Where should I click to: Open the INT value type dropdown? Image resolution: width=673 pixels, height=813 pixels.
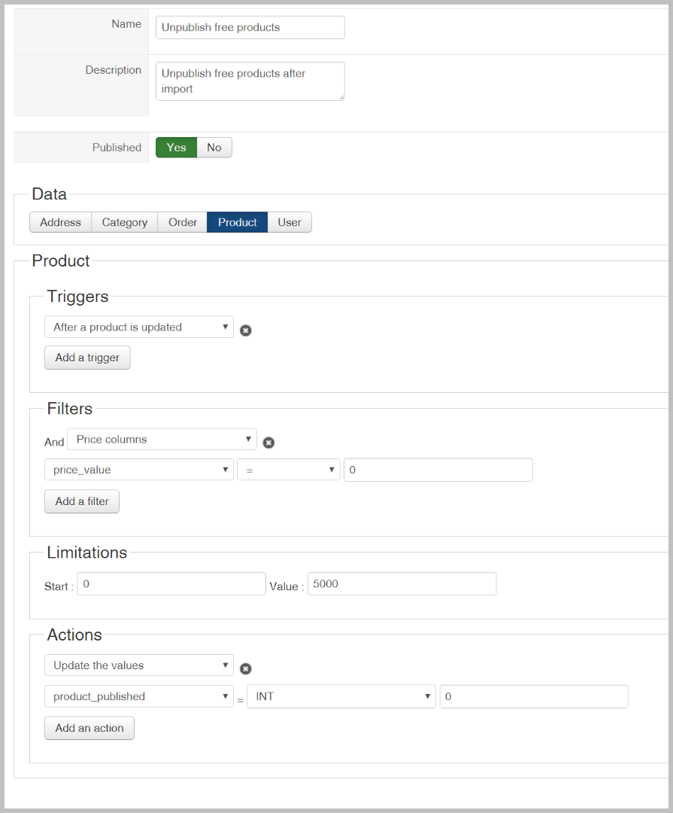tap(341, 696)
